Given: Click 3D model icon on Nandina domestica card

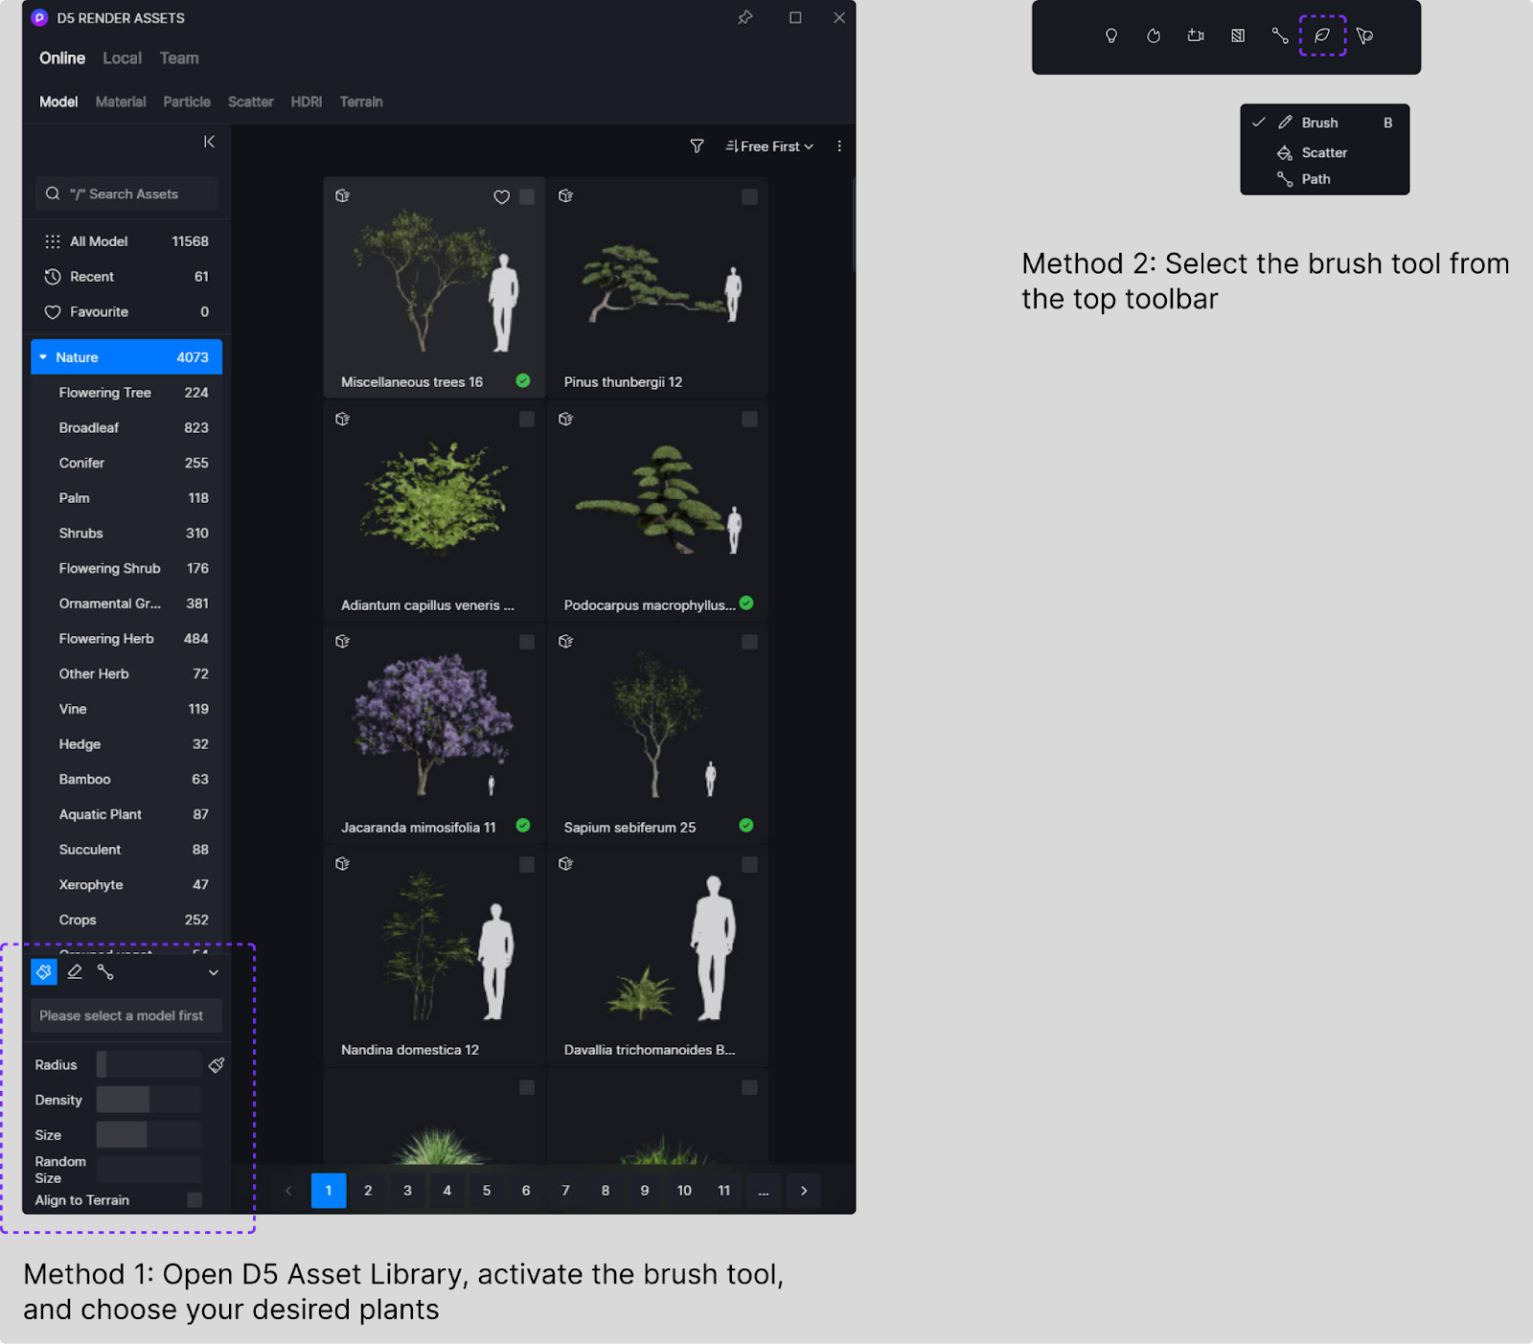Looking at the screenshot, I should point(342,863).
